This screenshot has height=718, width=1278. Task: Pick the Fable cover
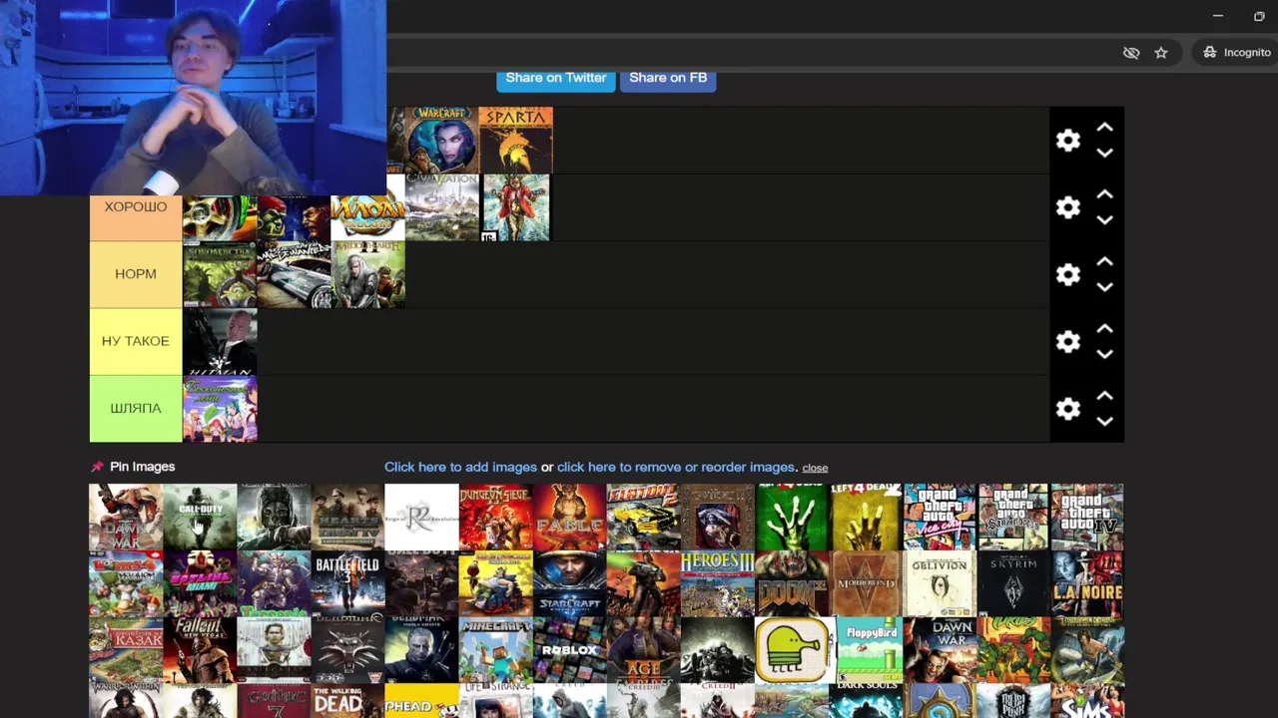pyautogui.click(x=570, y=517)
